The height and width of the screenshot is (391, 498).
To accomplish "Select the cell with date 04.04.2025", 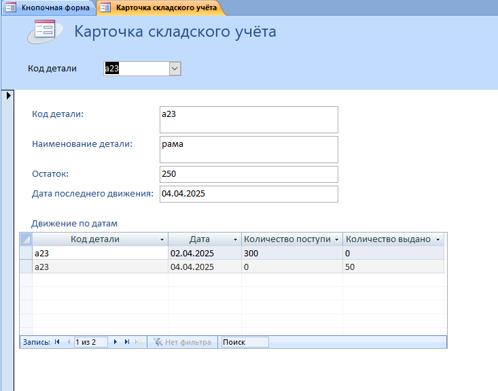I will (205, 267).
